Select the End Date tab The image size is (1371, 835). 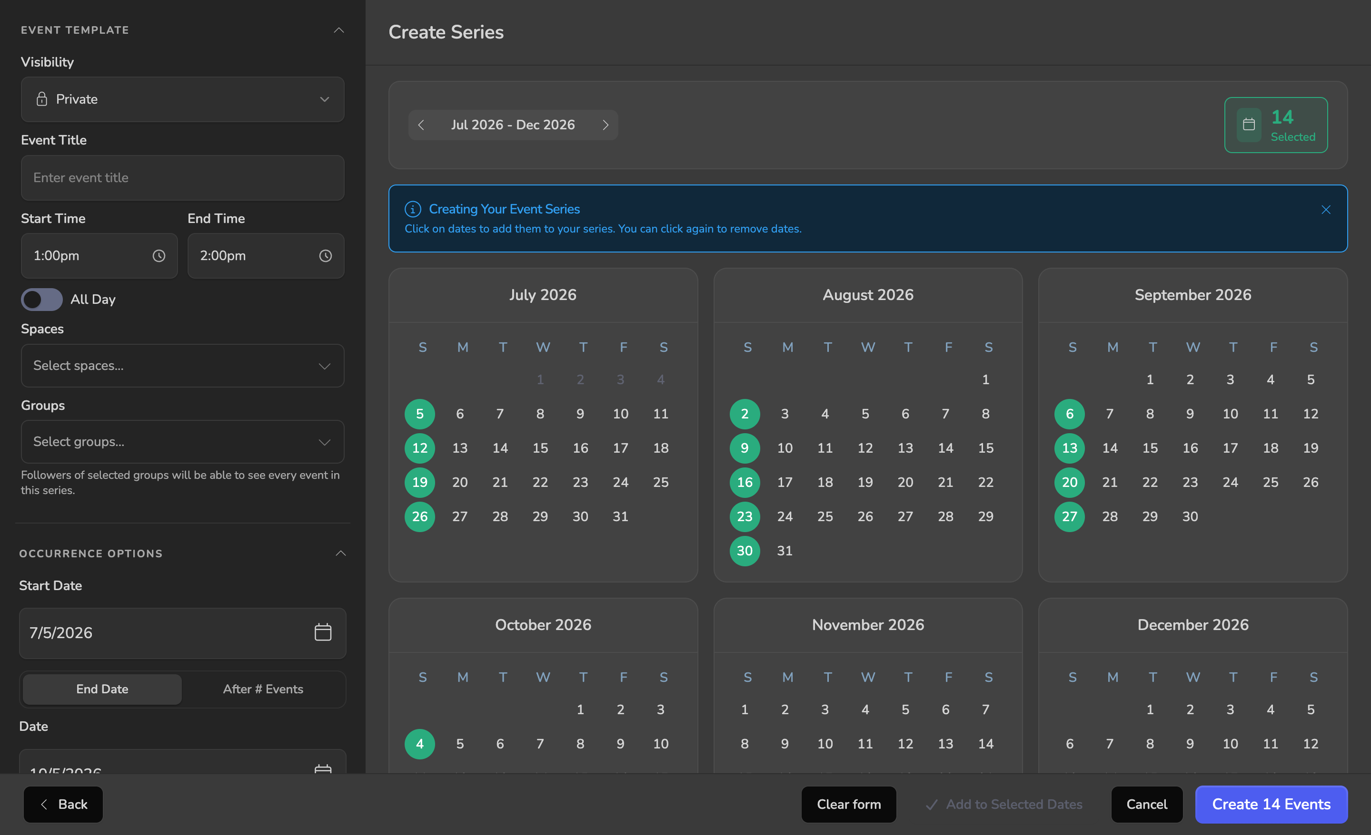102,689
